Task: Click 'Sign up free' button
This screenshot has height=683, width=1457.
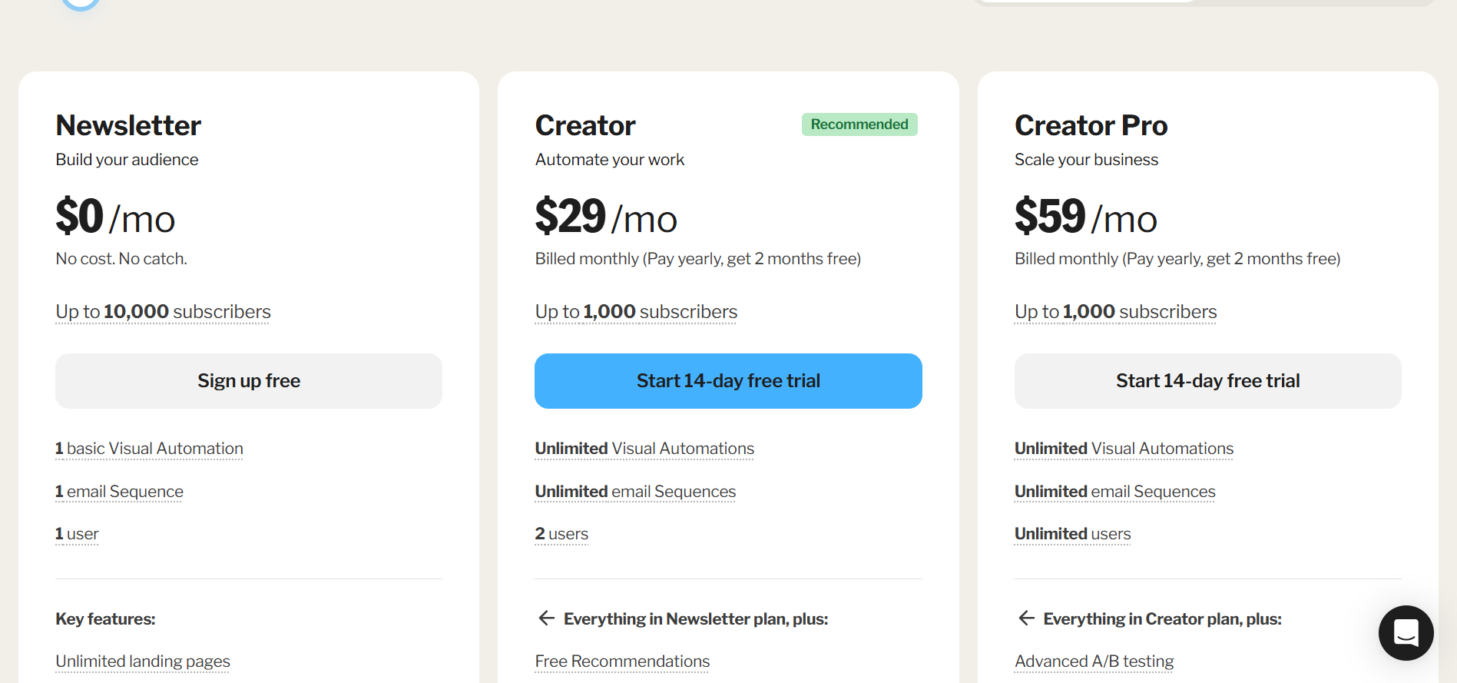Action: click(249, 381)
